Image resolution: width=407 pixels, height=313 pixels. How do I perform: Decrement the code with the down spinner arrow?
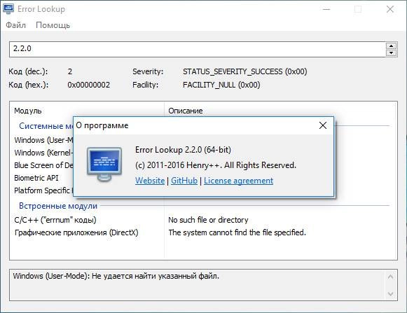[x=391, y=53]
